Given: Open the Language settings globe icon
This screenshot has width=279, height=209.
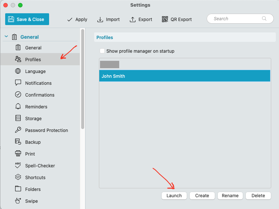Looking at the screenshot, I should [18, 71].
